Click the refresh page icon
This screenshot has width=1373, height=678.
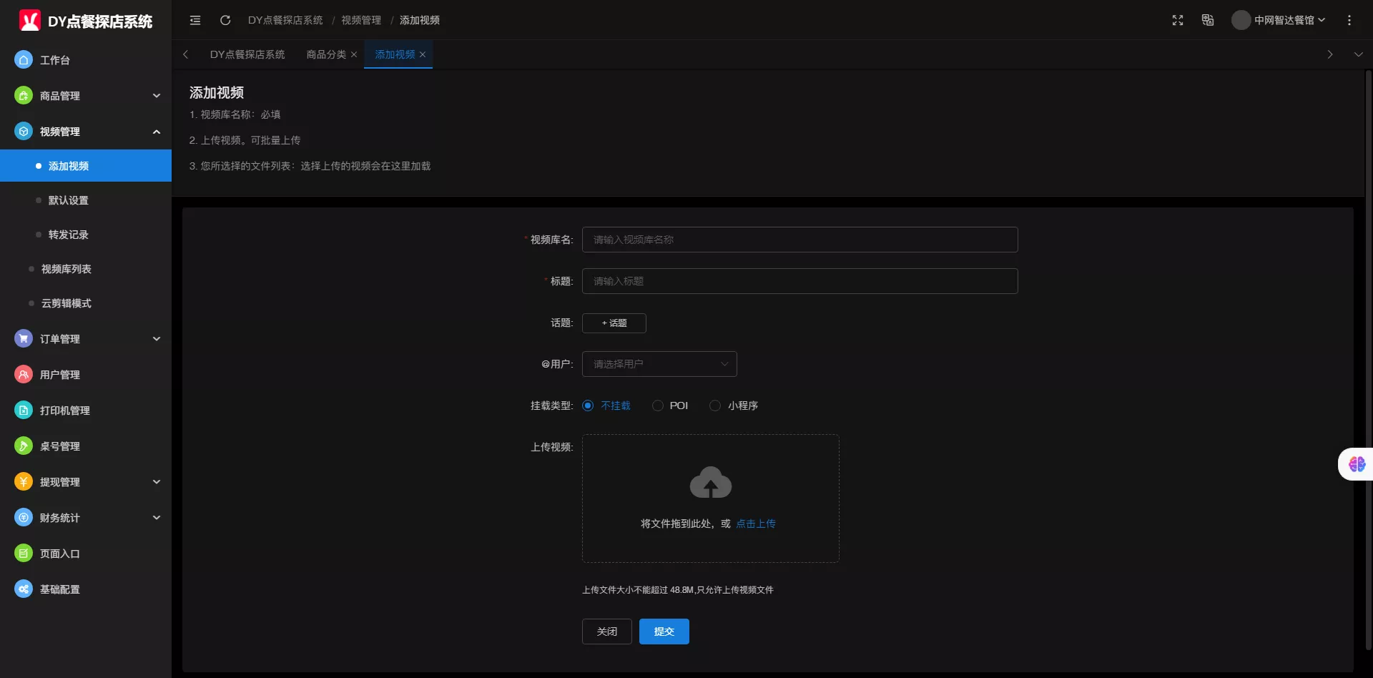click(225, 20)
